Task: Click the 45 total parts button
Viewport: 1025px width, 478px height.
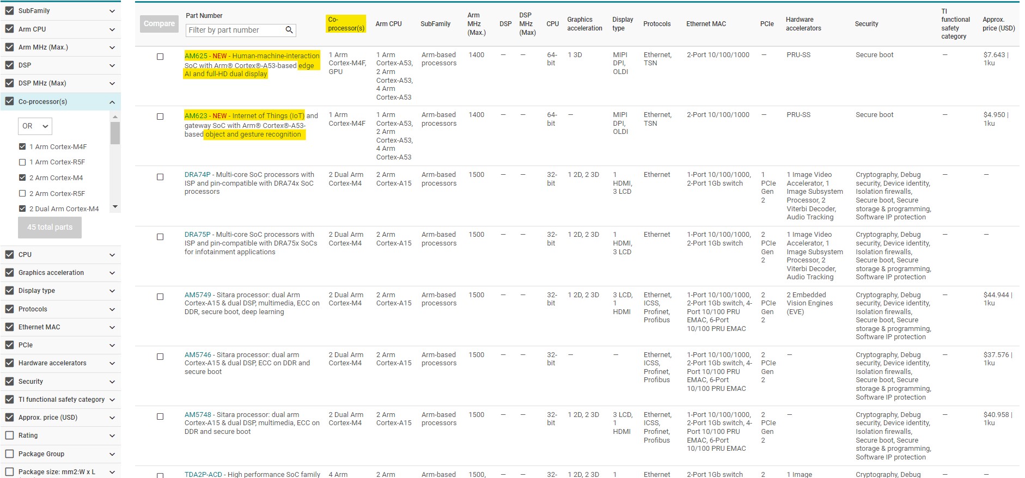Action: coord(50,228)
